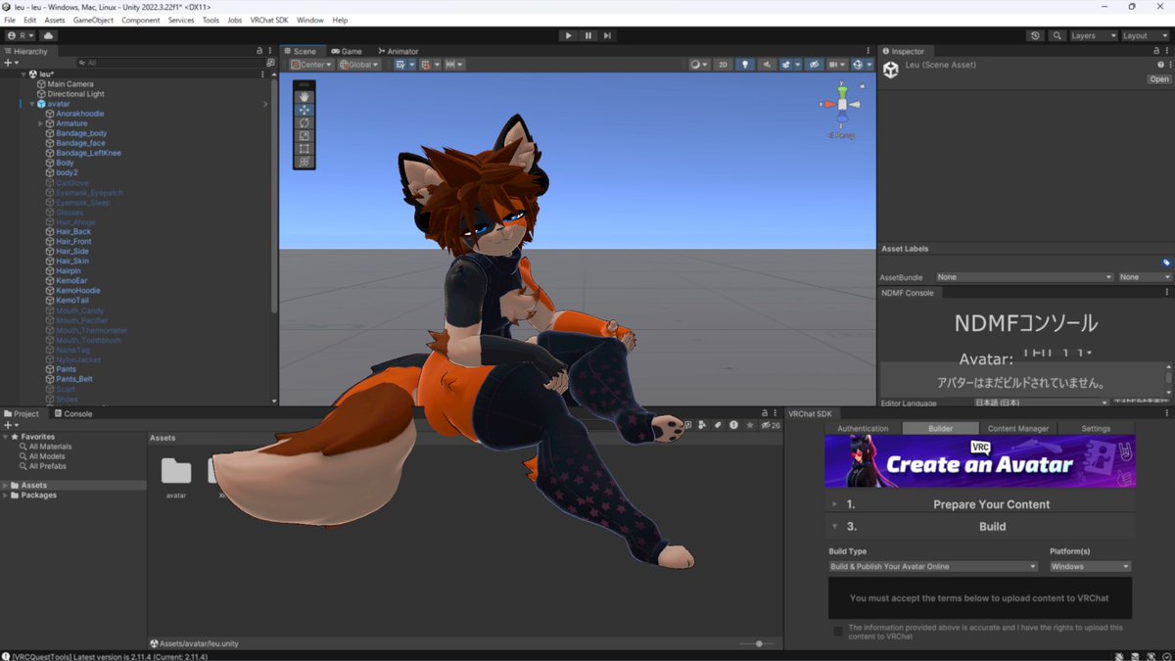Click the scene orientation gizmo
The height and width of the screenshot is (661, 1175).
click(x=842, y=104)
